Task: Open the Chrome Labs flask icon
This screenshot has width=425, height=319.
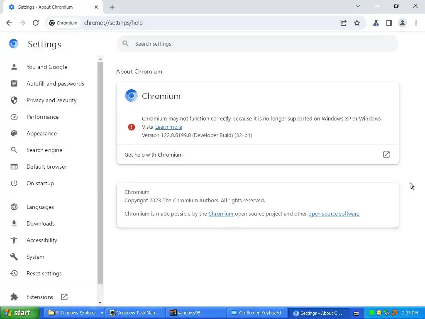Action: click(x=376, y=23)
